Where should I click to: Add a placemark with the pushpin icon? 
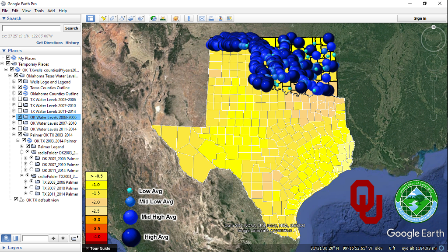pos(103,18)
